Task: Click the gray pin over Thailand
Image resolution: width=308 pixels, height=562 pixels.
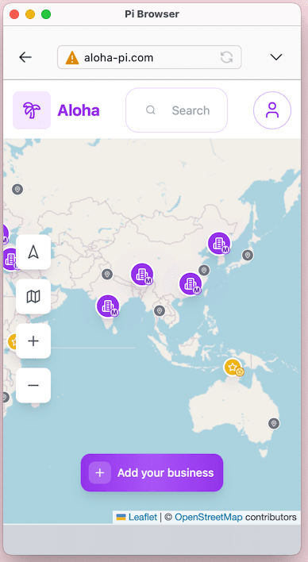Action: click(160, 310)
